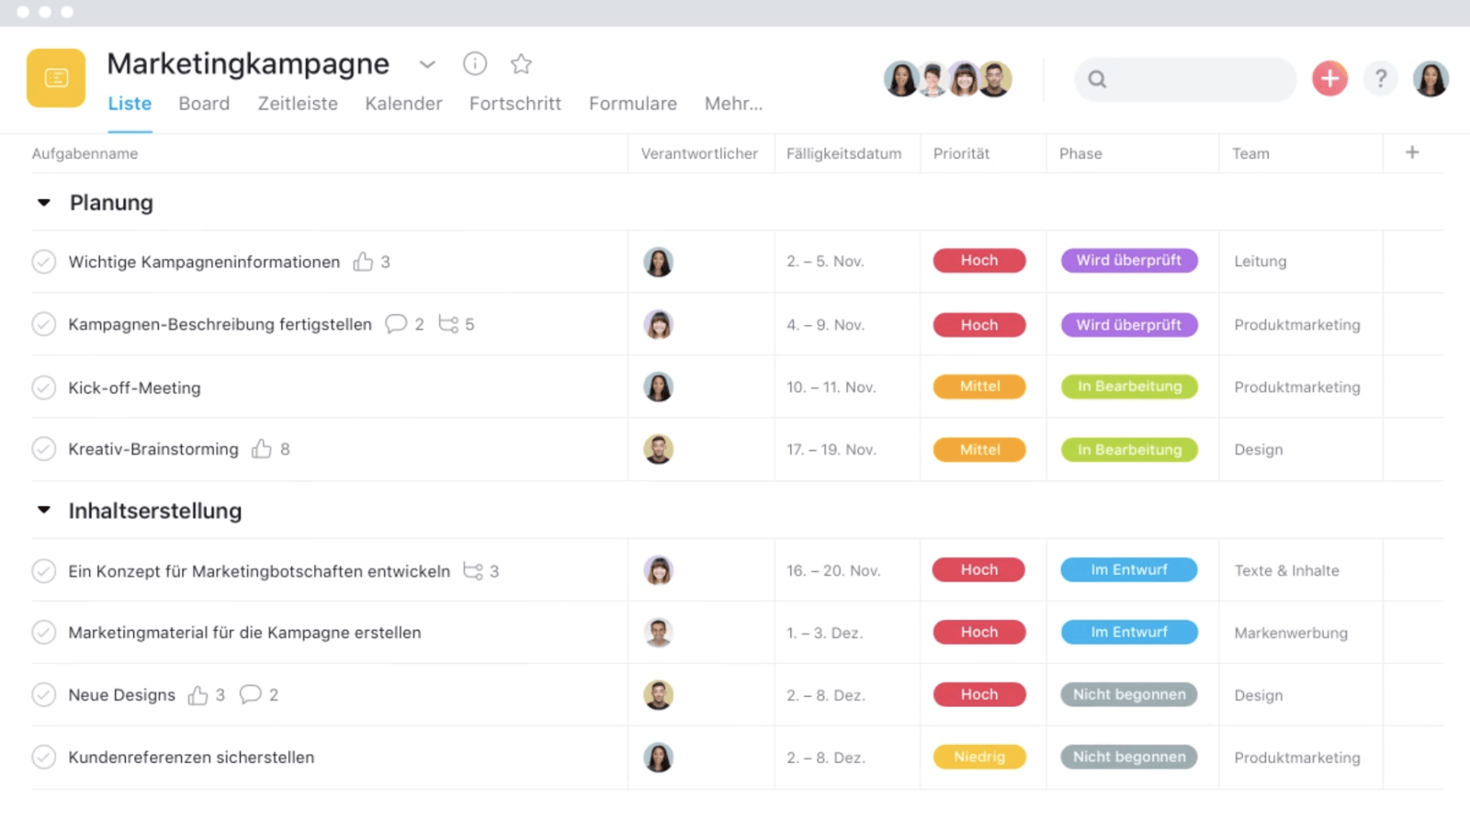Mark Kundenreferenzen sicherstellen as complete
The width and height of the screenshot is (1470, 832).
coord(44,758)
